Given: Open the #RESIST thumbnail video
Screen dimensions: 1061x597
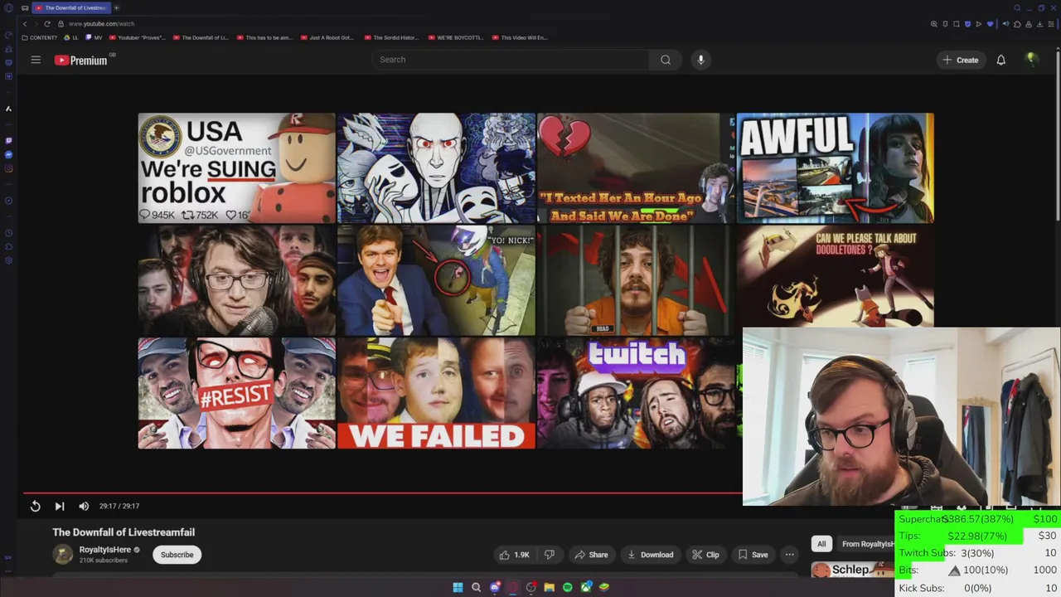Looking at the screenshot, I should [236, 393].
